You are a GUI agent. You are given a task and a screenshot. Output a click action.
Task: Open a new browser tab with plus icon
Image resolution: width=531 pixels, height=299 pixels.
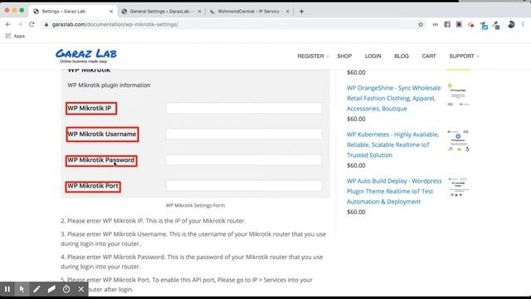point(301,11)
